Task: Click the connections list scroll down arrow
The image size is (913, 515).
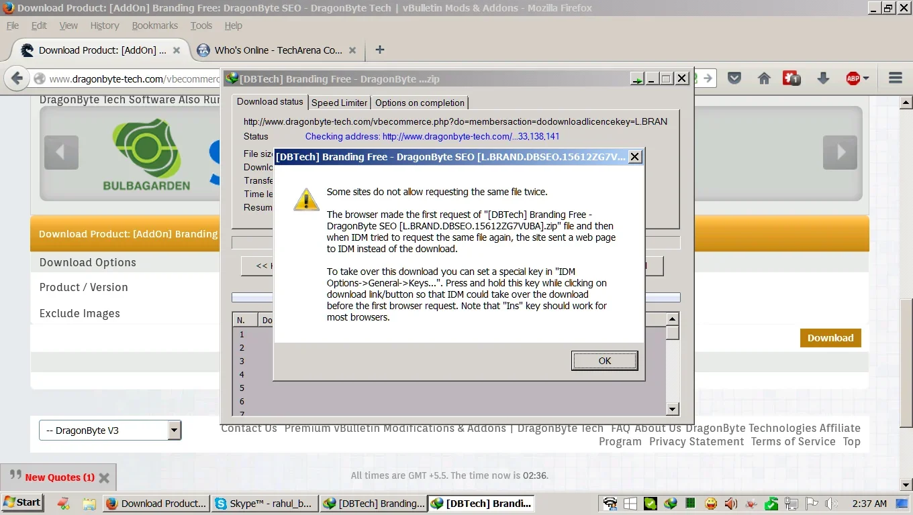Action: [x=672, y=409]
